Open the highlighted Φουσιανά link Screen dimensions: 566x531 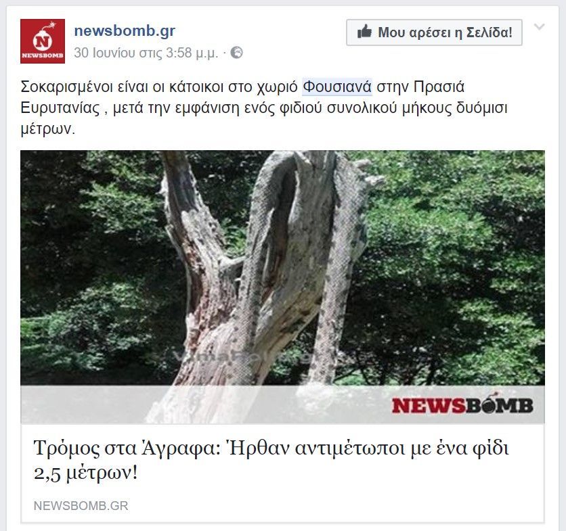[336, 87]
